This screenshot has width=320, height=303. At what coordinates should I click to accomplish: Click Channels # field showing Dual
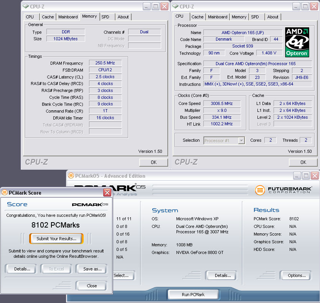pos(144,32)
